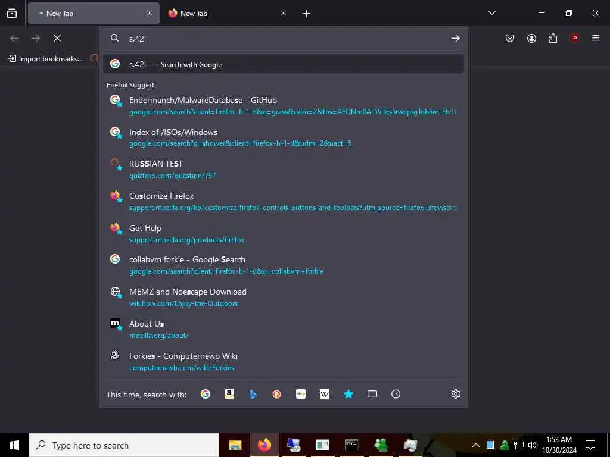Search bookmarks with the star icon

pos(348,394)
